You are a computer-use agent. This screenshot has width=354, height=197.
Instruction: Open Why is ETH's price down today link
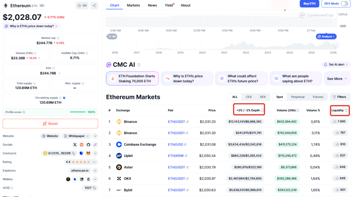coord(32,26)
